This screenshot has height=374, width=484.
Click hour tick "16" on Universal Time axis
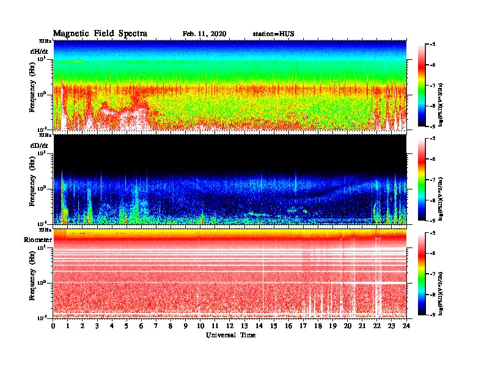click(288, 326)
